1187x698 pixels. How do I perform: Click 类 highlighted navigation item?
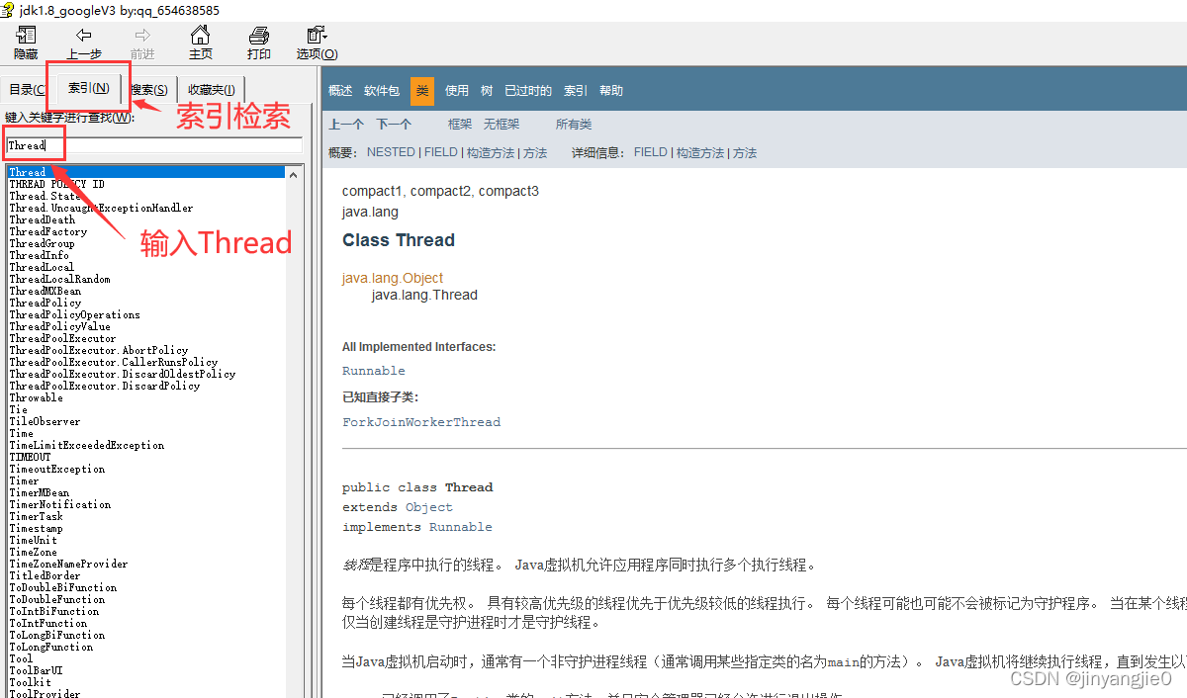[x=422, y=91]
